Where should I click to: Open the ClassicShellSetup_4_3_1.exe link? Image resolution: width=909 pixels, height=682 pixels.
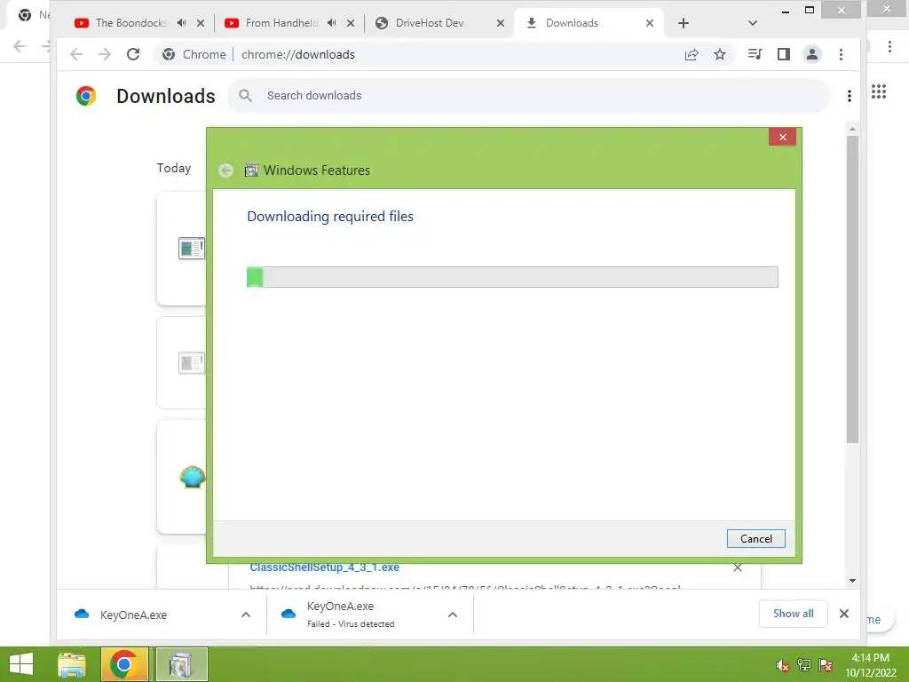tap(324, 567)
